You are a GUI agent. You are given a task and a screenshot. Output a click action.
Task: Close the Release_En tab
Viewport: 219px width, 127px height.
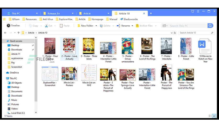[x=73, y=13]
